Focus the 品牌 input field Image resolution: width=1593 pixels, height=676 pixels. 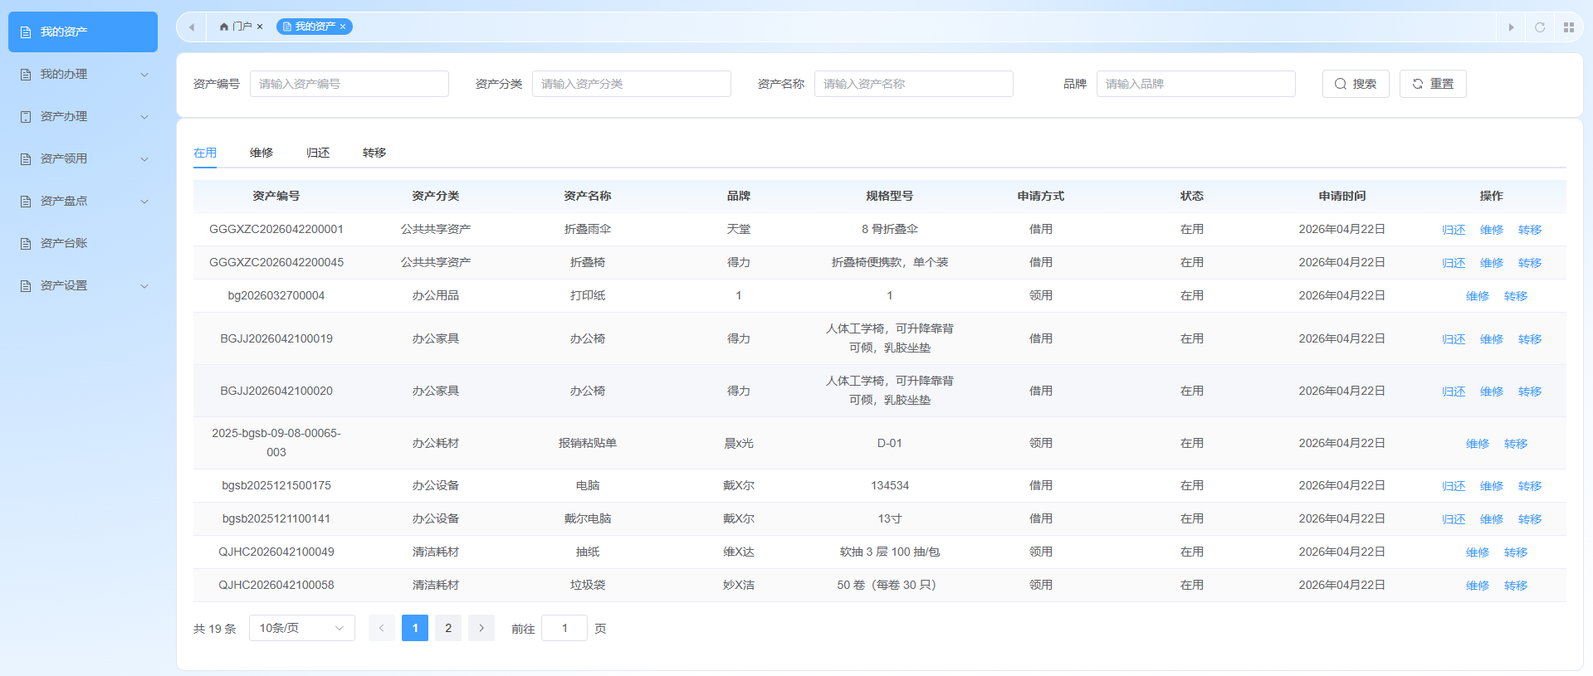coord(1196,84)
